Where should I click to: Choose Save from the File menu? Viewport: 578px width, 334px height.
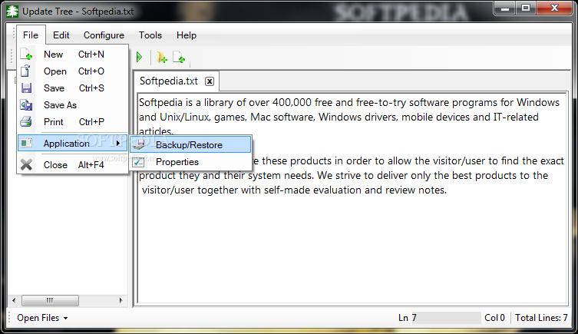coord(73,88)
